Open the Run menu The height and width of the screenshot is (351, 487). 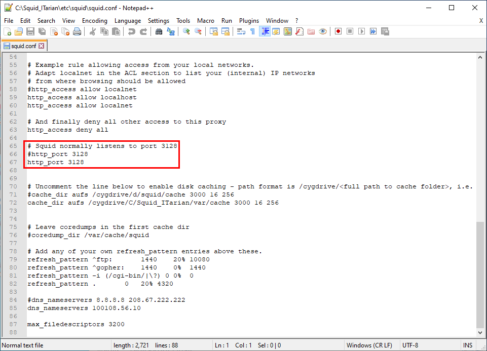point(227,20)
